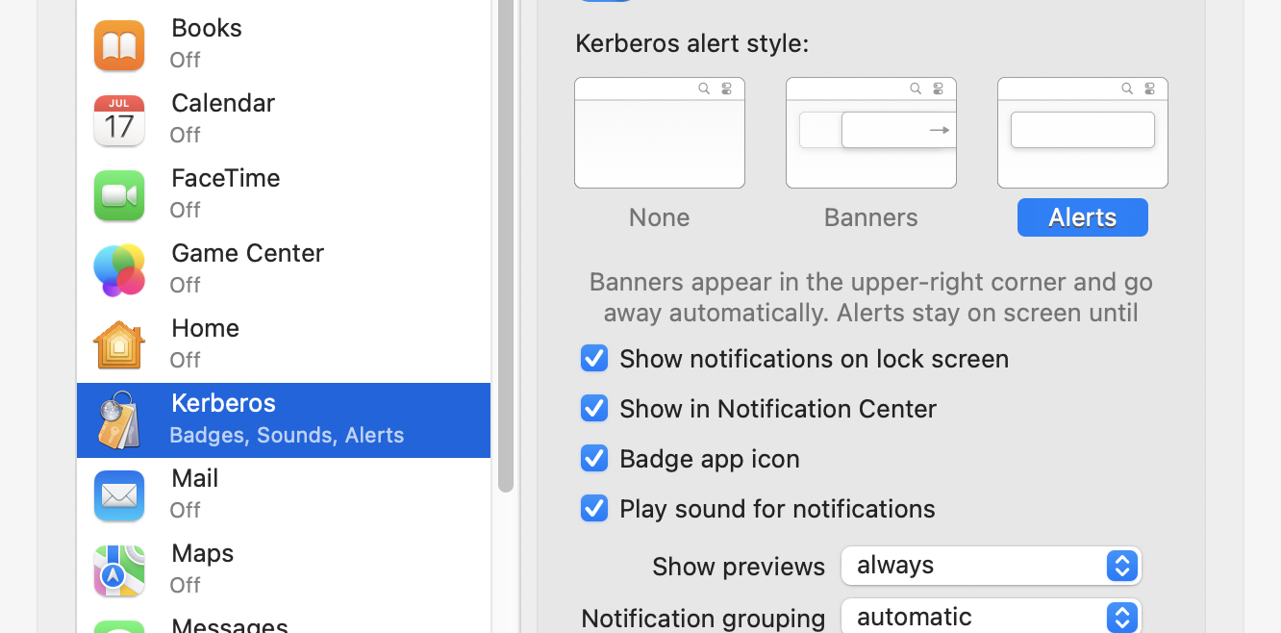Pick the Home app house icon
The image size is (1281, 633).
click(119, 345)
